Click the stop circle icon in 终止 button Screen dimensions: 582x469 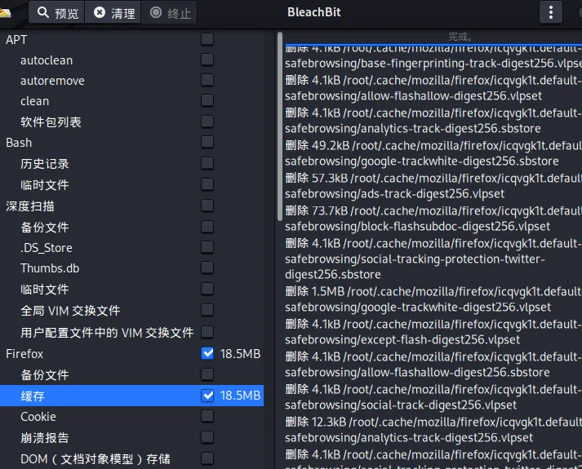coord(156,12)
